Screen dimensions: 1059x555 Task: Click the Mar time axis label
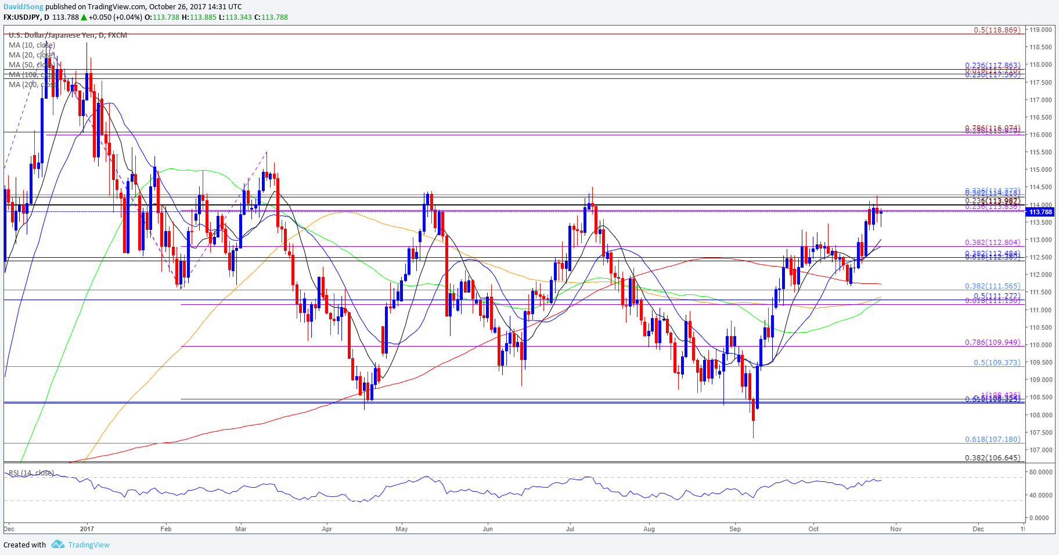[241, 529]
